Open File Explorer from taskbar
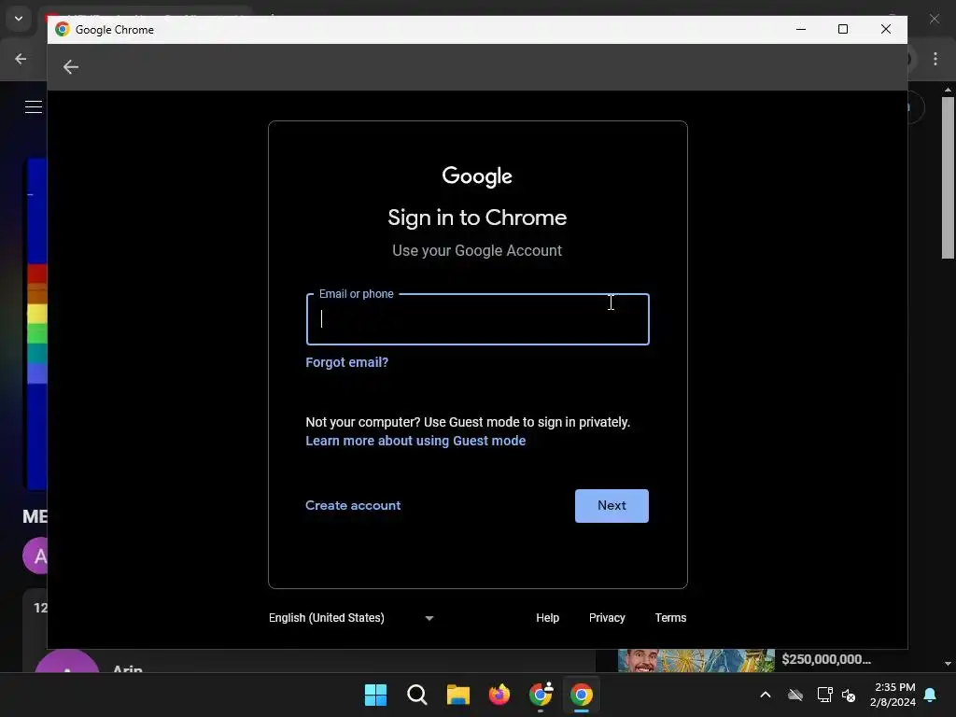This screenshot has height=717, width=956. click(457, 695)
